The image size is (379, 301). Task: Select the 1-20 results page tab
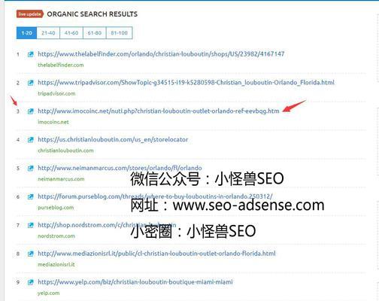click(x=26, y=33)
